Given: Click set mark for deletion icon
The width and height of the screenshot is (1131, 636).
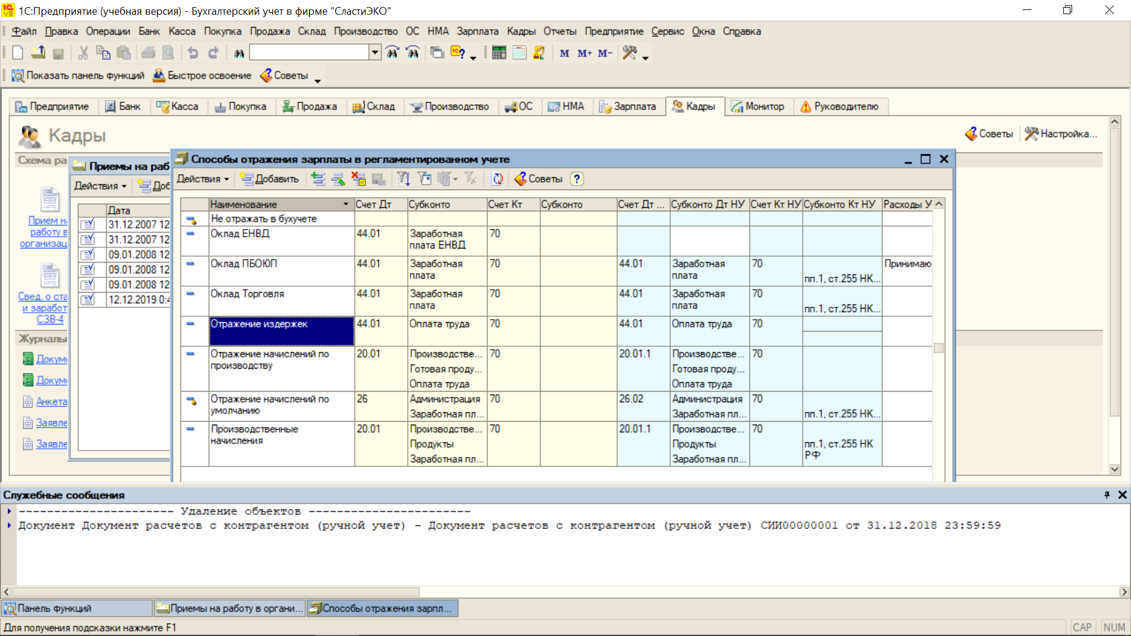Looking at the screenshot, I should 358,179.
